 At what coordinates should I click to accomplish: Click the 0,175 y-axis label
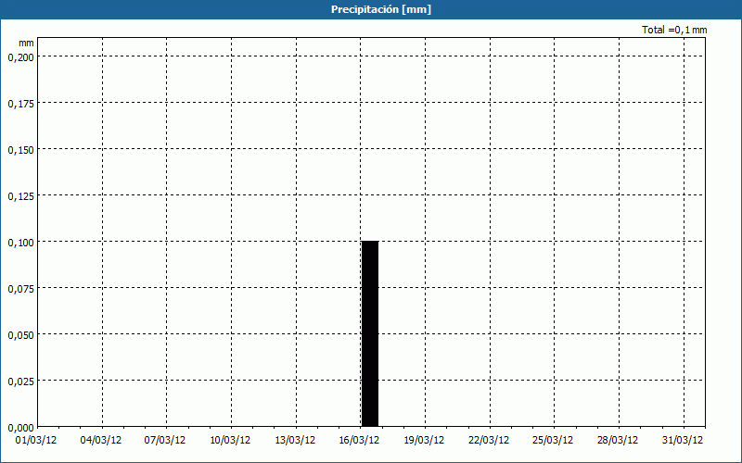pos(20,104)
